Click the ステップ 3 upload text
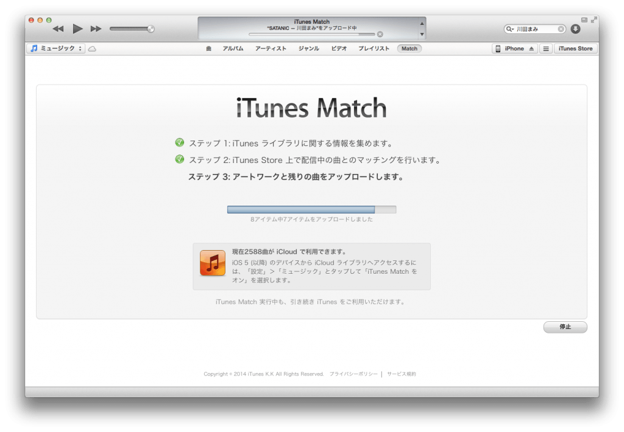 pos(296,177)
